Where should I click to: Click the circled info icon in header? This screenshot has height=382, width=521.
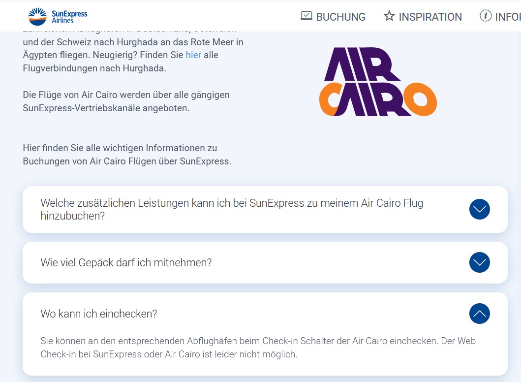point(485,16)
